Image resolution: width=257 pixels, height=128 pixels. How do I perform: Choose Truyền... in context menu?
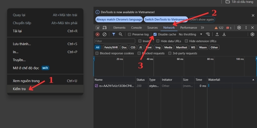(45, 60)
